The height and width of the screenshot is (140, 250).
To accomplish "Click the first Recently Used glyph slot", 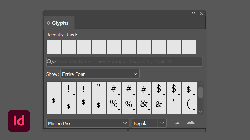I will coord(54,47).
